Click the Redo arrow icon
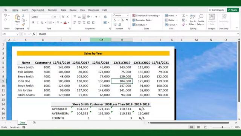Viewport: 241px width, 136px height. coord(6,20)
